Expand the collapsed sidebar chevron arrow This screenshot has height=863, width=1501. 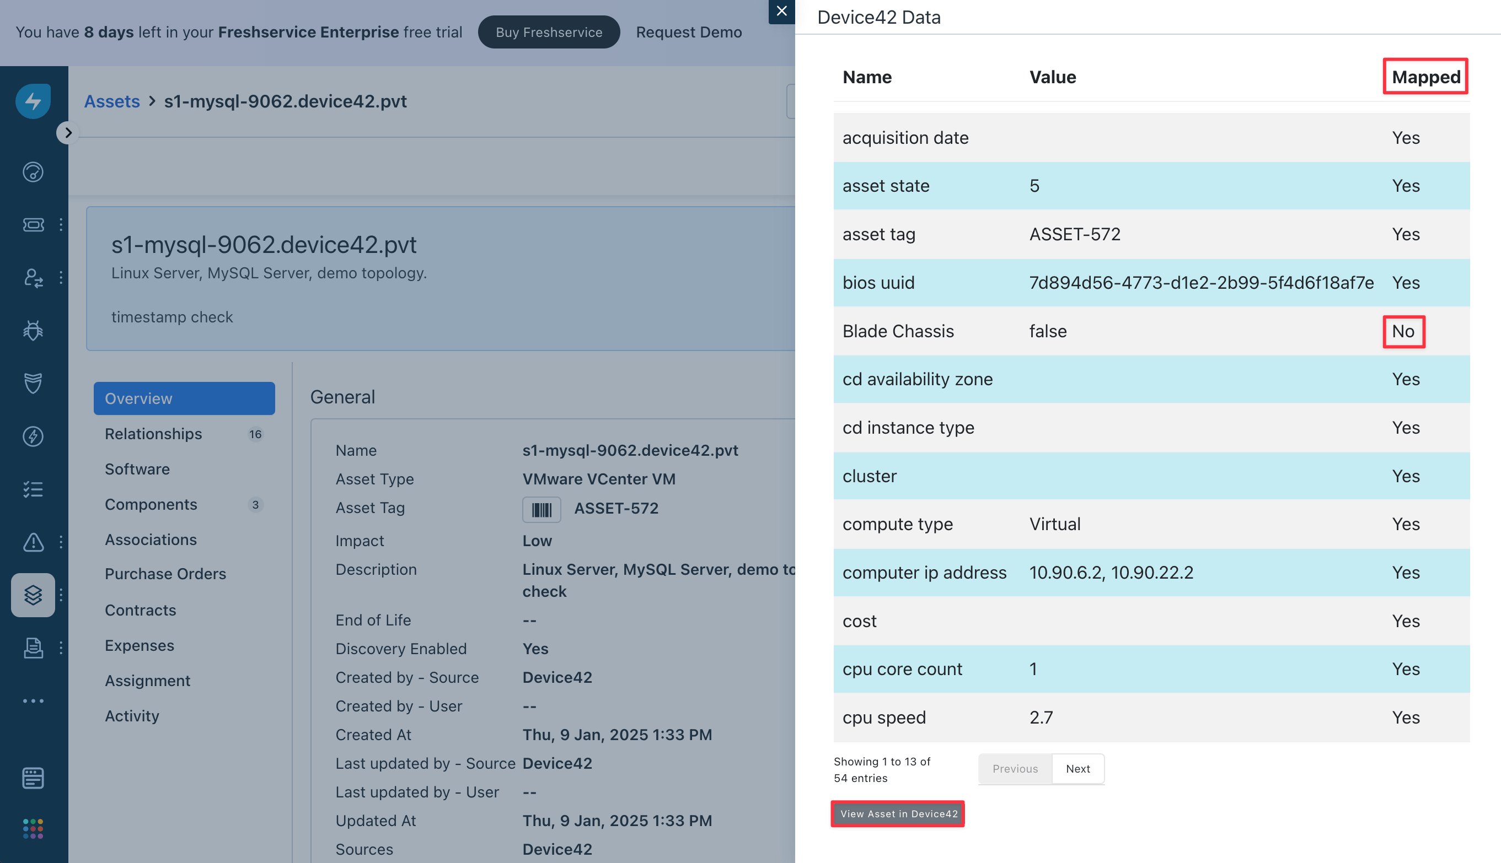[x=68, y=132]
